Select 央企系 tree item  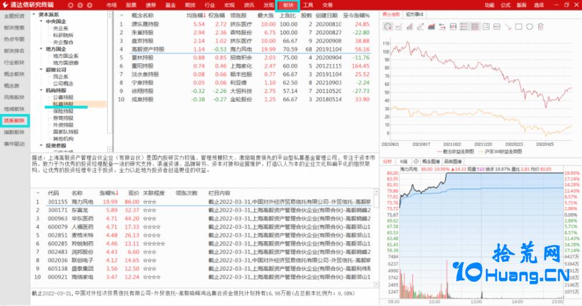click(x=61, y=28)
